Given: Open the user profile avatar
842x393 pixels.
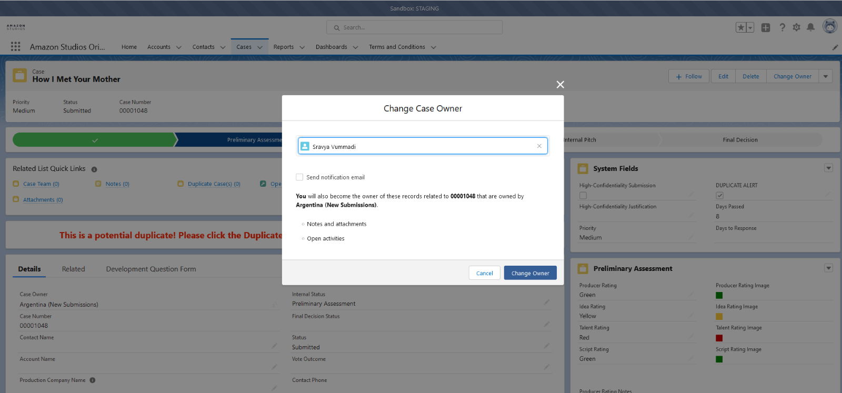Looking at the screenshot, I should (830, 26).
